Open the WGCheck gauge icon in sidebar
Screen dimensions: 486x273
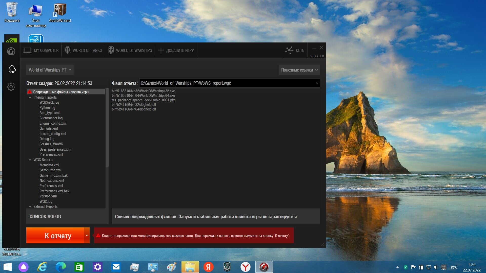(x=11, y=51)
